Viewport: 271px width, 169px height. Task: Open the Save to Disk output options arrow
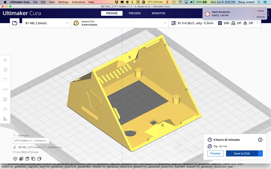260,153
